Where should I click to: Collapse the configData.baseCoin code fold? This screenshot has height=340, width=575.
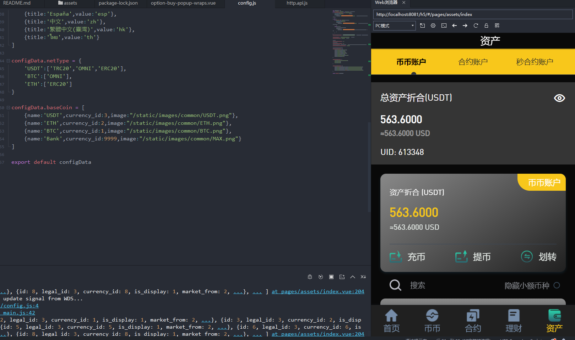[x=8, y=107]
